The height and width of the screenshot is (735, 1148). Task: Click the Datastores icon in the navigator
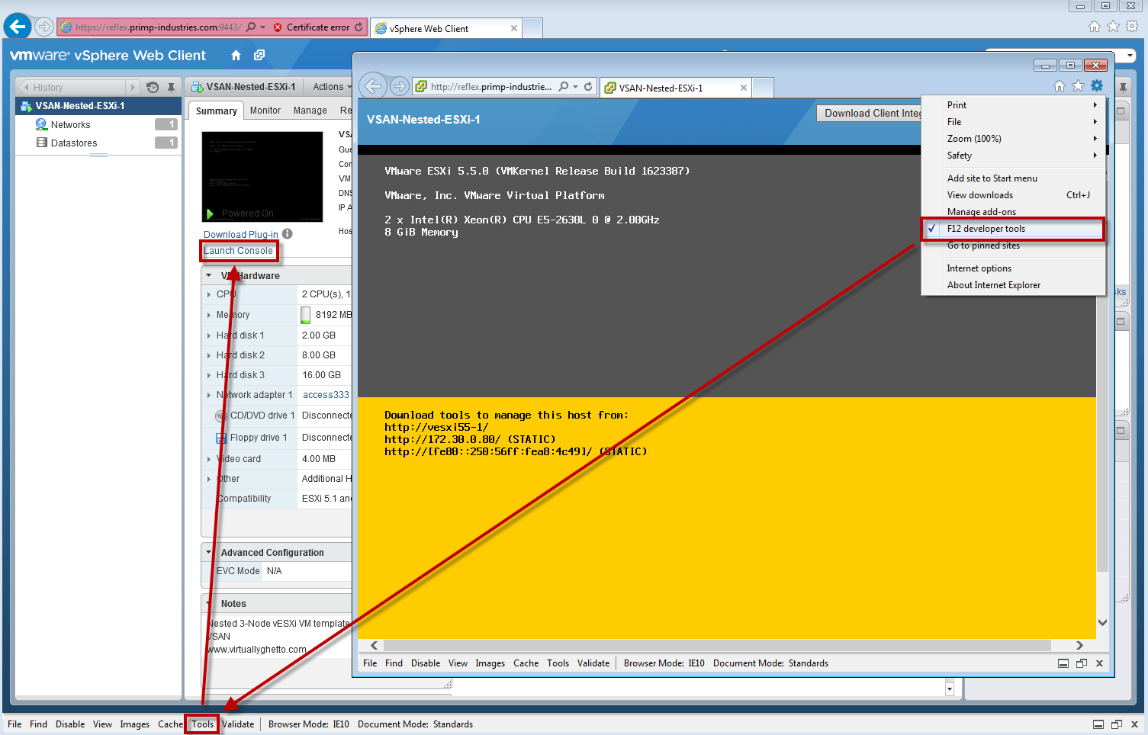(42, 143)
